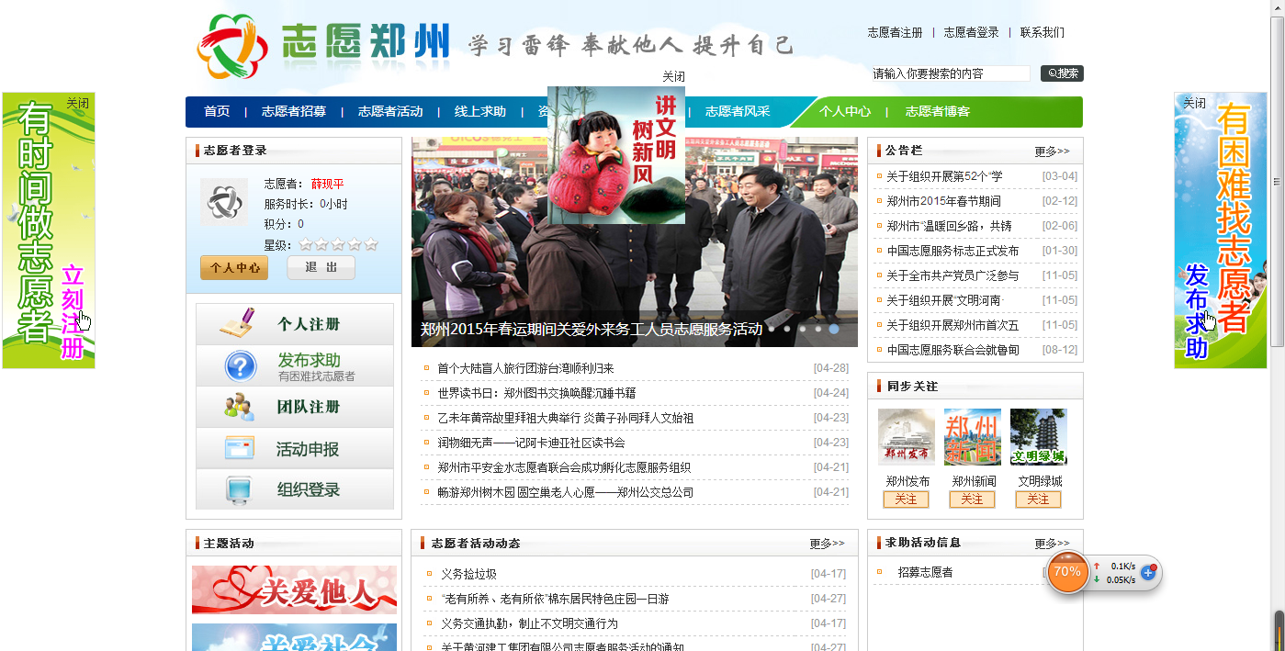Expand 更多 in 求助活动信息 panel
The height and width of the screenshot is (651, 1285).
pyautogui.click(x=1052, y=544)
